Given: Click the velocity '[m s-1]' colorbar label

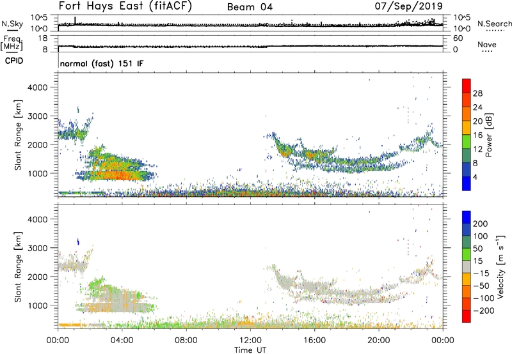Looking at the screenshot, I should 500,266.
